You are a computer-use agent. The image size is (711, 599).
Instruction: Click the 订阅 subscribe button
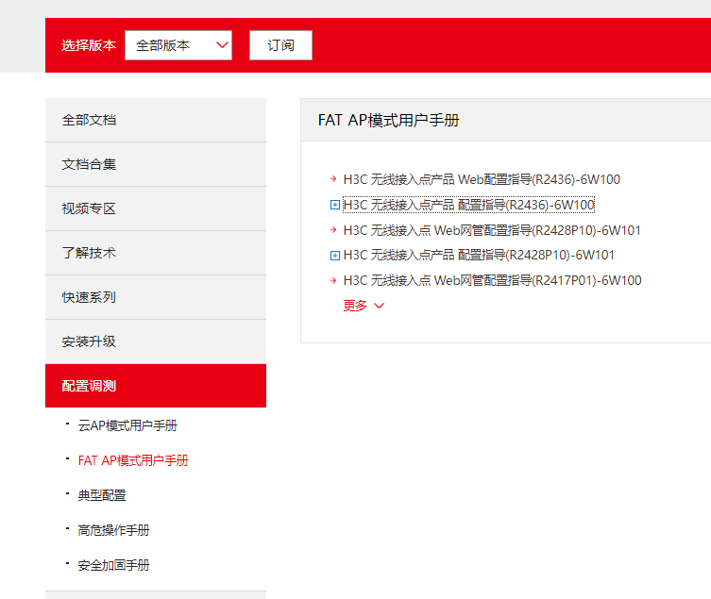[280, 45]
